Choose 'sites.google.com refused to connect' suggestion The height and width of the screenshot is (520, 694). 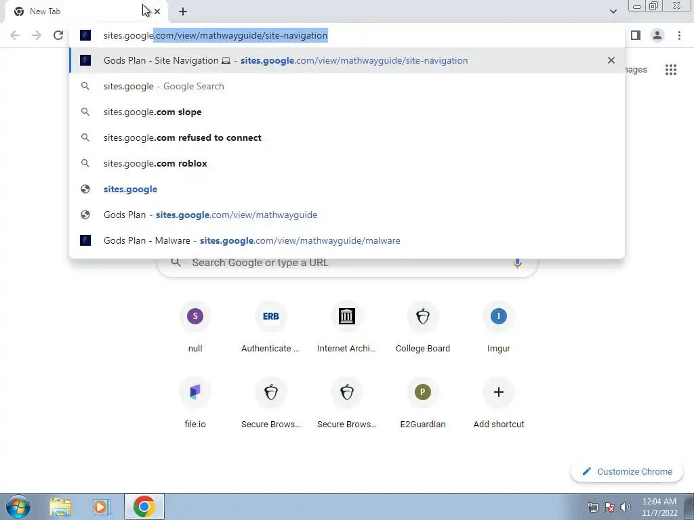[347, 137]
